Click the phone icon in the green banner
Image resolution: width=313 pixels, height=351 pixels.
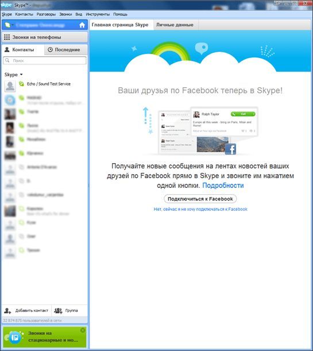pyautogui.click(x=15, y=337)
